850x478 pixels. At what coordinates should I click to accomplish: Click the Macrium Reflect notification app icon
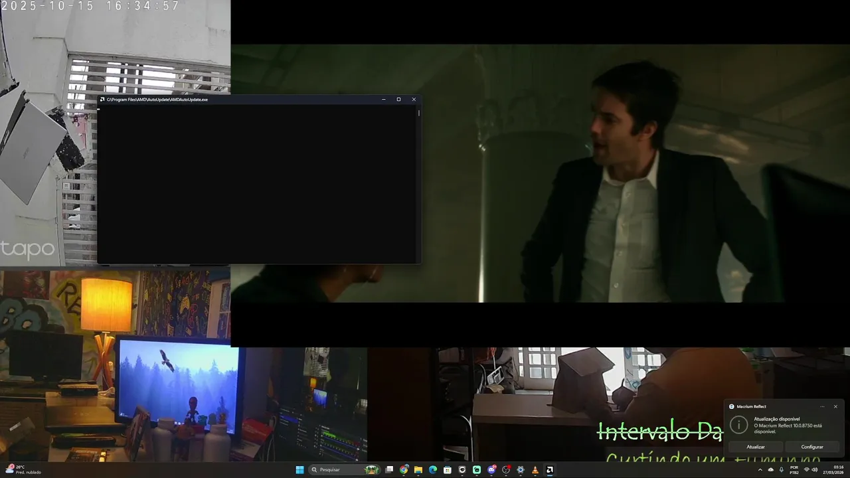[732, 406]
